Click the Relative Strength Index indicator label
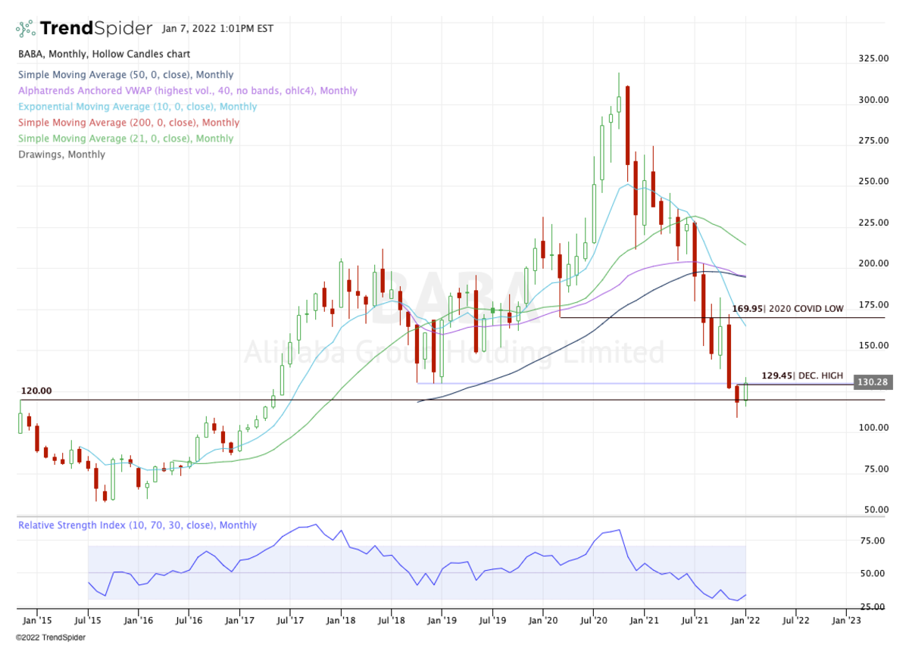The height and width of the screenshot is (645, 909). (137, 525)
